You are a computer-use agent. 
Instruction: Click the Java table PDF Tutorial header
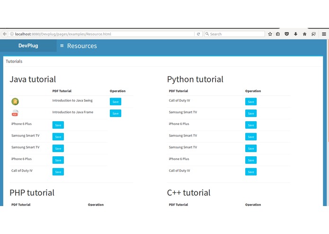click(x=62, y=91)
